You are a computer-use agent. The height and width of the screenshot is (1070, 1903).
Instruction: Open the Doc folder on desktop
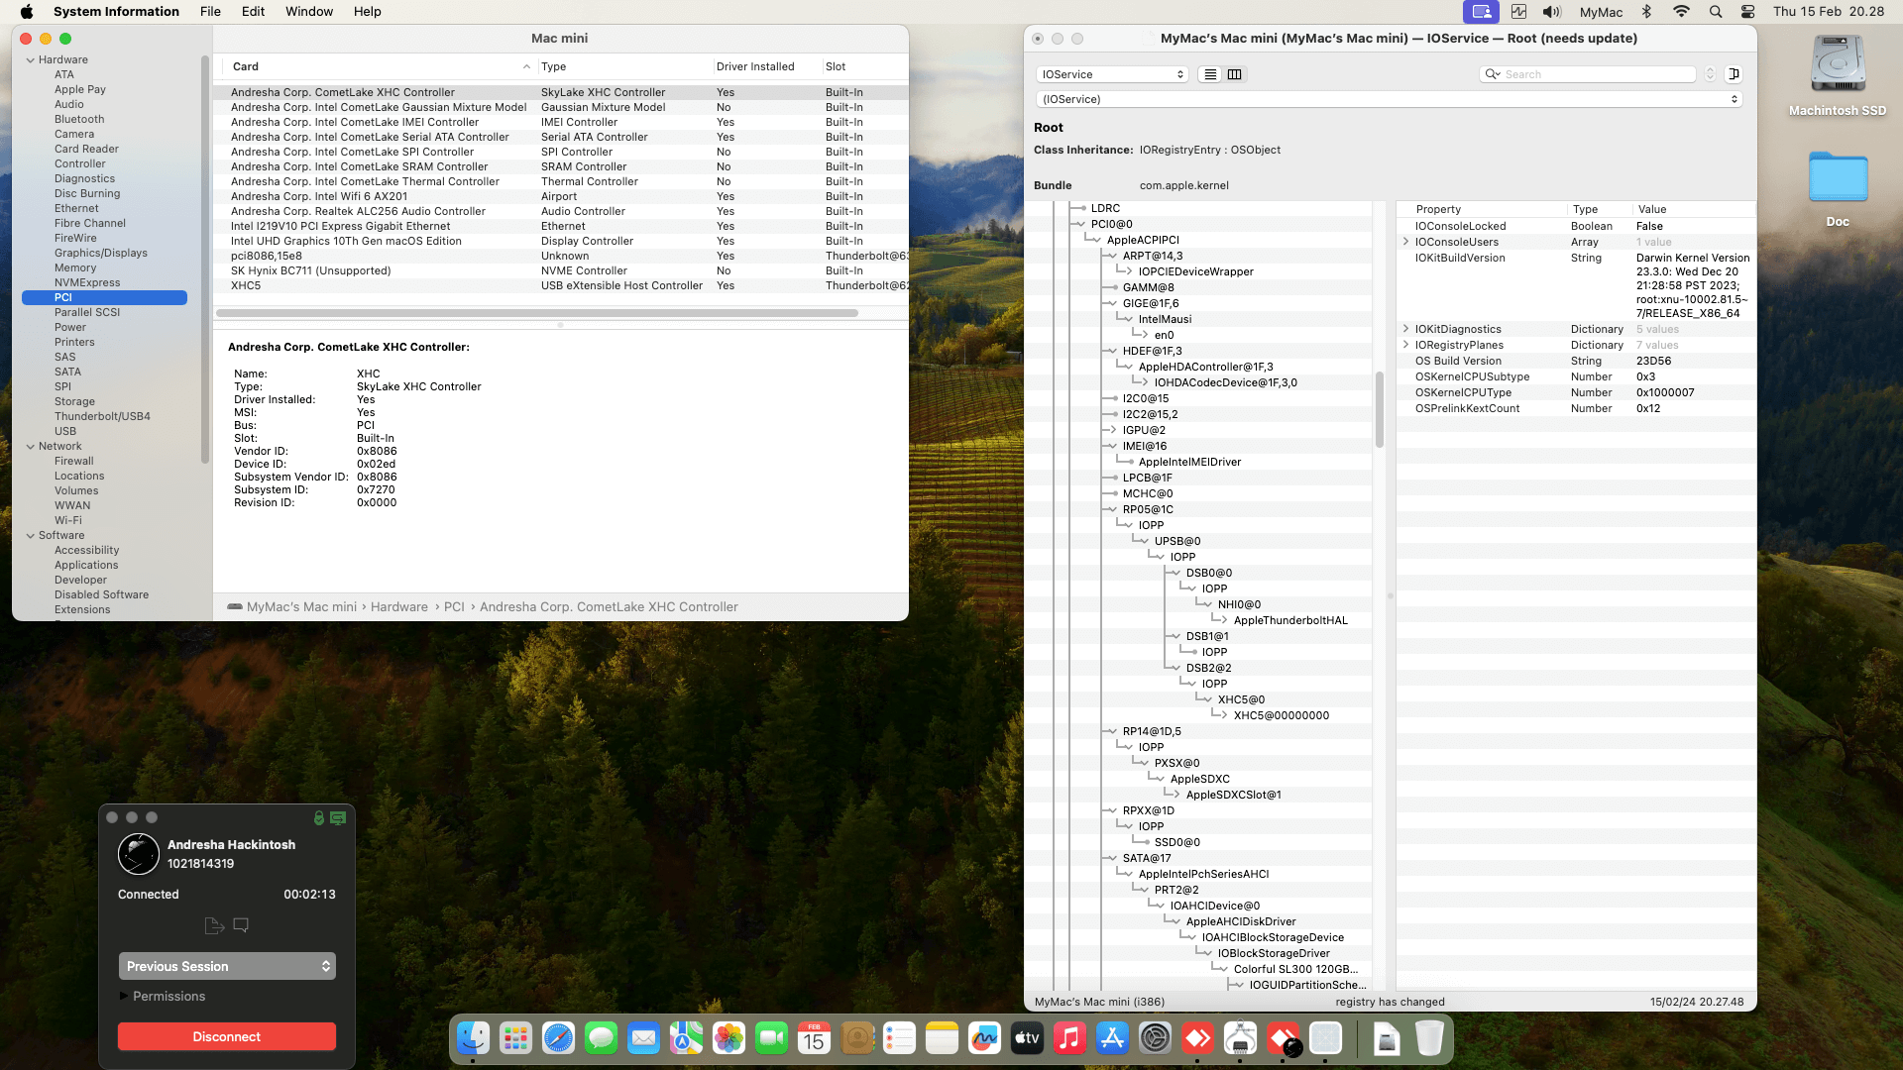point(1838,178)
